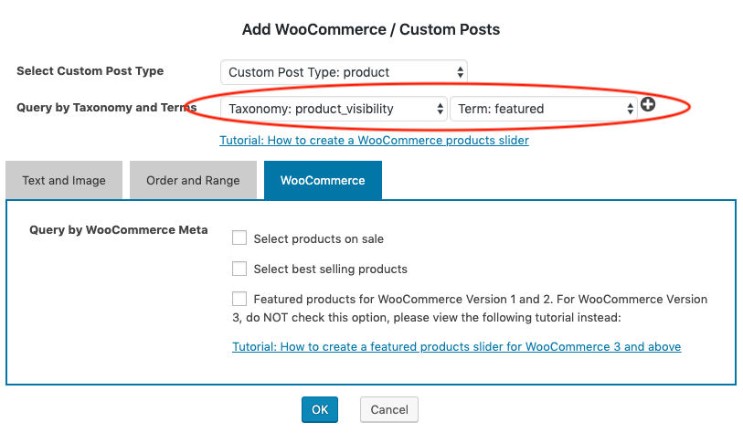Follow the featured products slider tutorial link
Screen dimensions: 743x433
coord(456,347)
